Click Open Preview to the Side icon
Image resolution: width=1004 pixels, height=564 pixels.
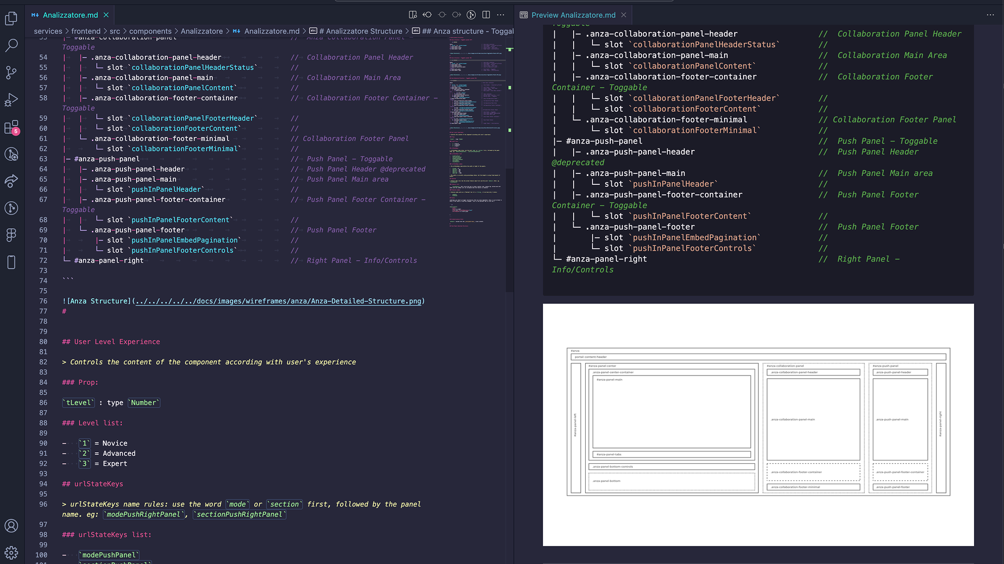click(x=413, y=15)
